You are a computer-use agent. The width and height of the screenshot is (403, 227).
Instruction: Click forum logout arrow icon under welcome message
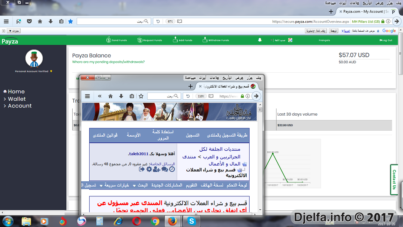[x=141, y=169]
